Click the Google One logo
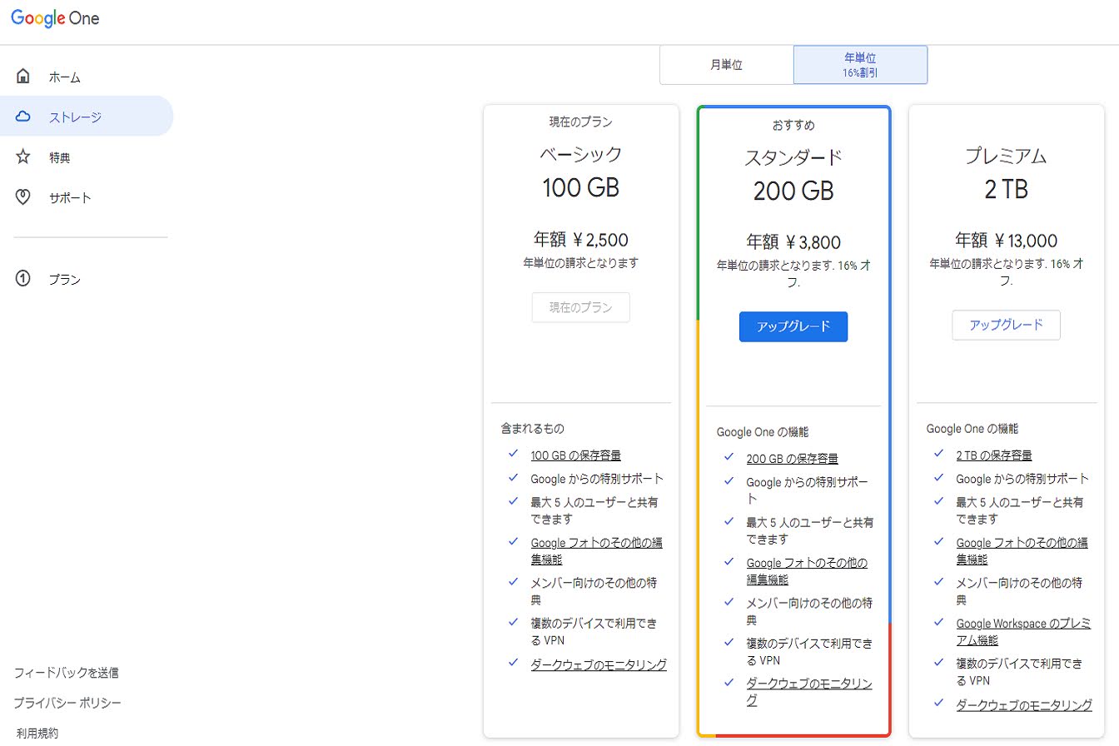The height and width of the screenshot is (746, 1119). (55, 18)
